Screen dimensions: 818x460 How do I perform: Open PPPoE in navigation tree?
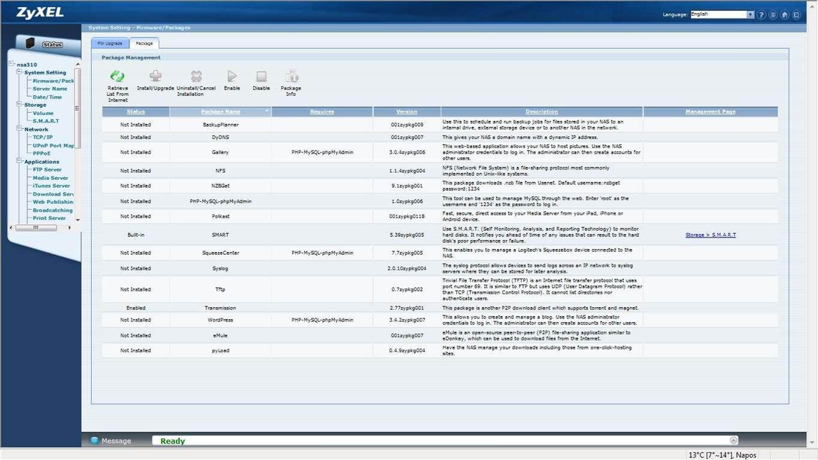(41, 154)
